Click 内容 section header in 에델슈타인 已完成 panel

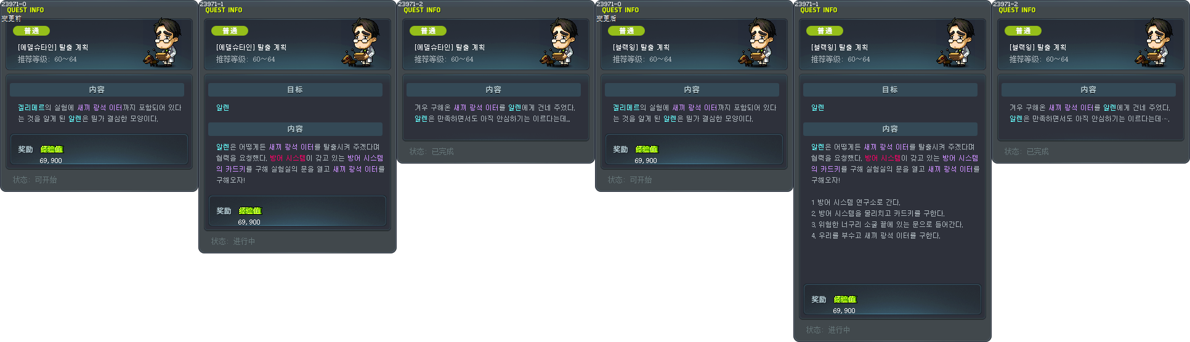493,90
